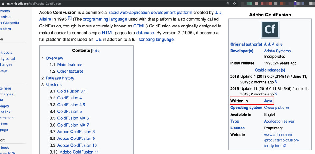Open the 'License' label link
The image size is (315, 154).
coord(237,128)
